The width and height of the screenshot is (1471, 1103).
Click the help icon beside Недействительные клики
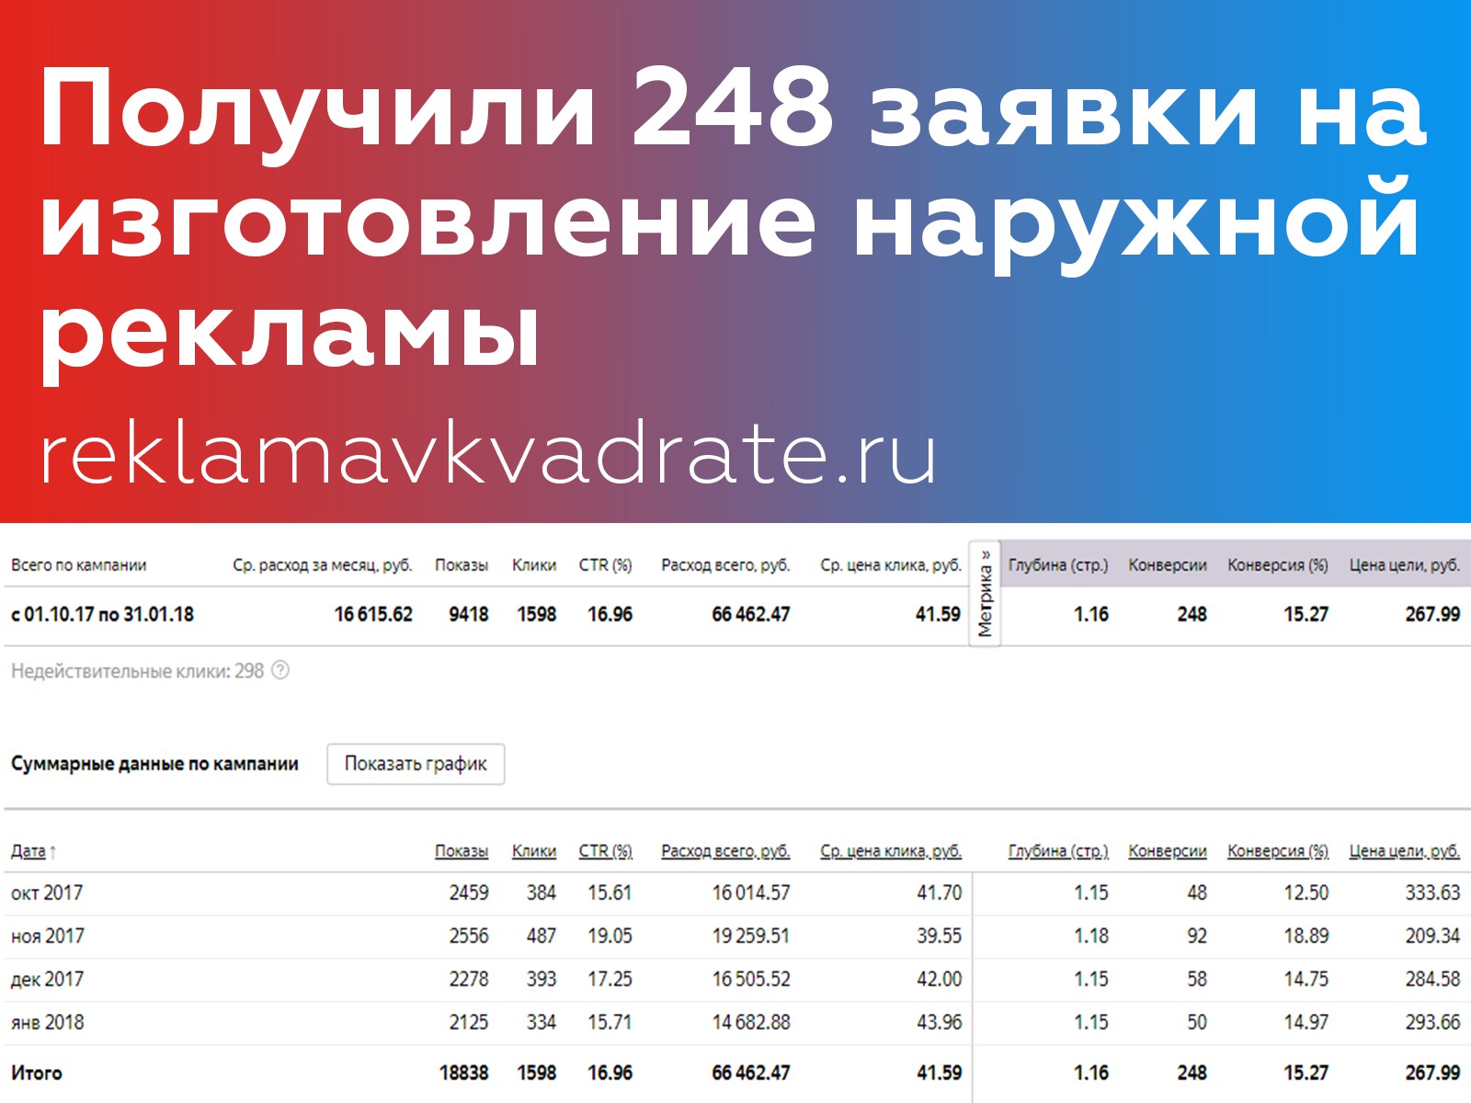(x=280, y=670)
